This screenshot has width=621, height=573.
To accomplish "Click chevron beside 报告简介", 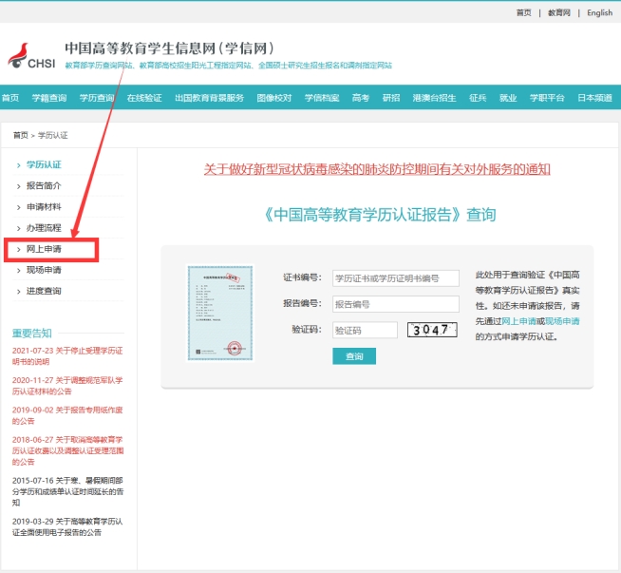I will [18, 186].
